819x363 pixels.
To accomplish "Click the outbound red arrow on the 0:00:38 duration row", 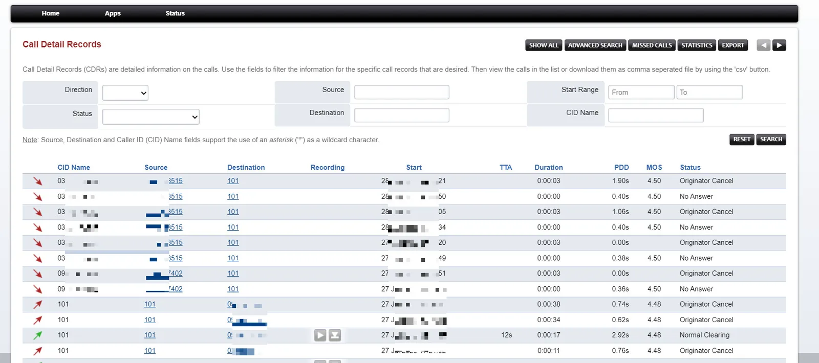I will tap(38, 304).
